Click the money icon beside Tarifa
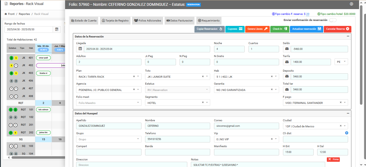 coord(287,62)
